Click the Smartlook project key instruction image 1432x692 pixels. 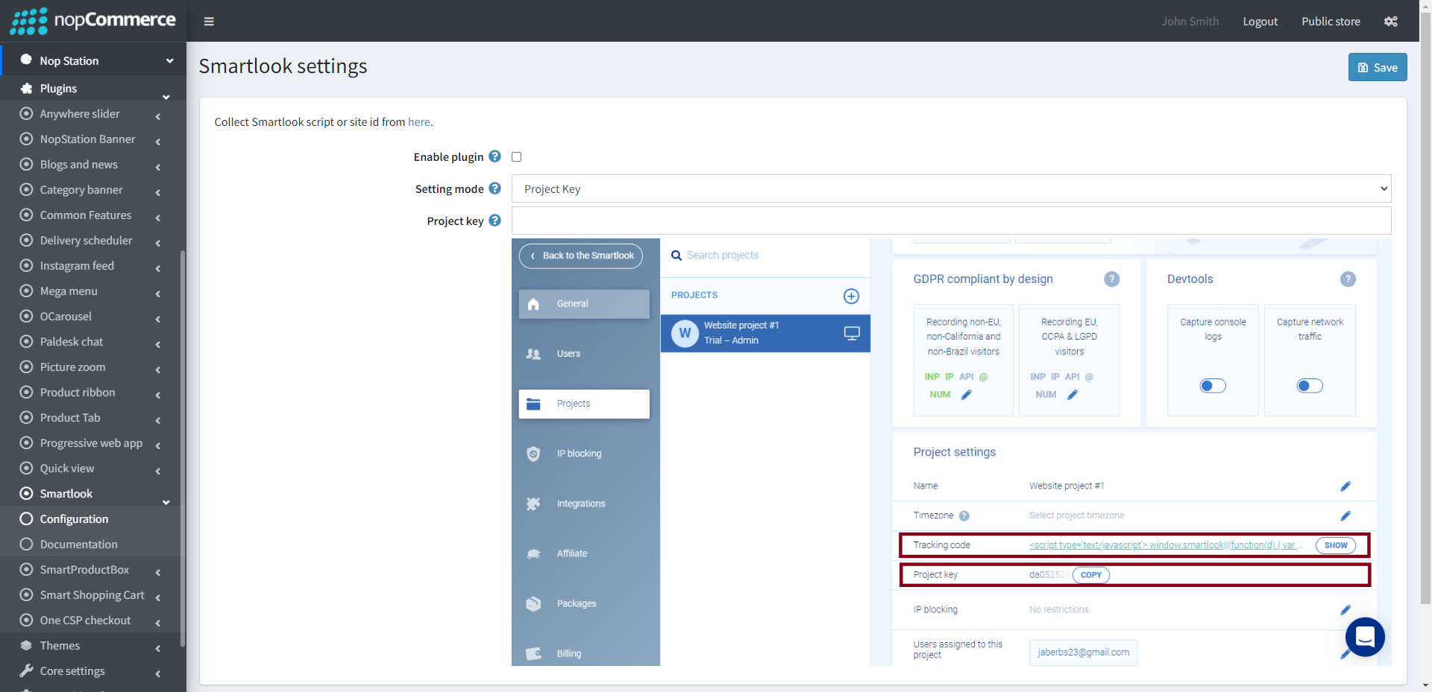click(x=951, y=452)
